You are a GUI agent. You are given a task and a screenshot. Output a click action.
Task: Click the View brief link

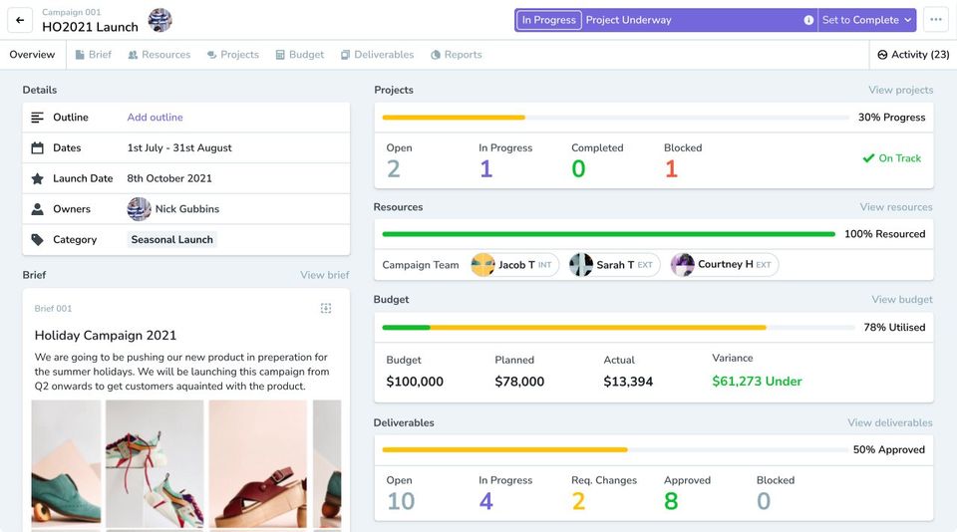coord(325,275)
